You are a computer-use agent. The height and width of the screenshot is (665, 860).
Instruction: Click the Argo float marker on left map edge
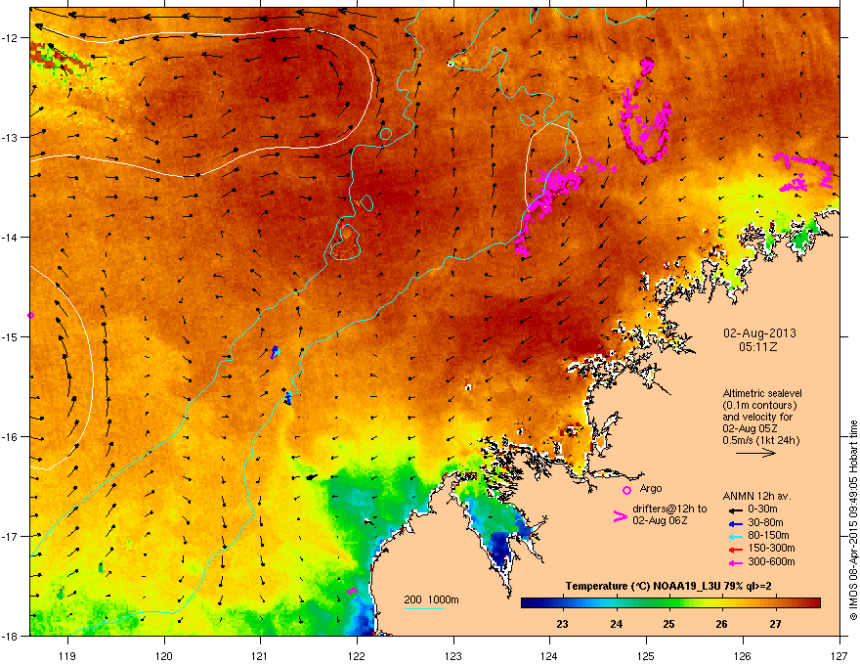pyautogui.click(x=30, y=316)
